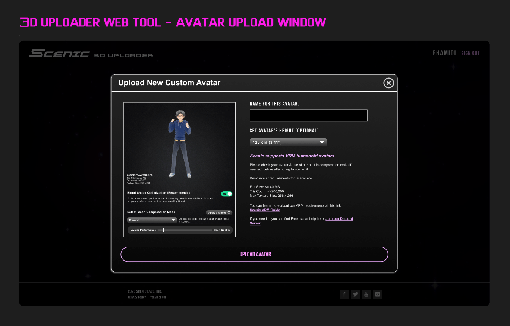Open the Privacy Policy footer link
Screen dimensions: 510x326
coord(137,298)
